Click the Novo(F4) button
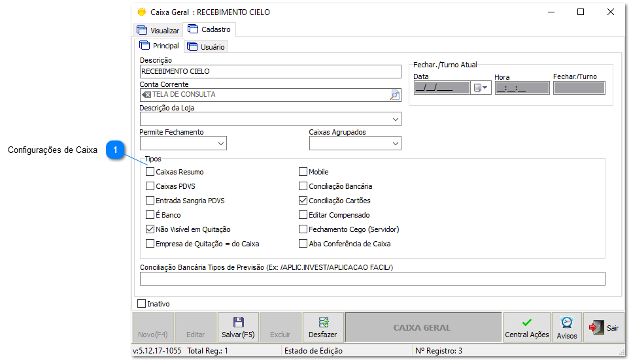Viewport: 631px width, 362px height. point(153,327)
